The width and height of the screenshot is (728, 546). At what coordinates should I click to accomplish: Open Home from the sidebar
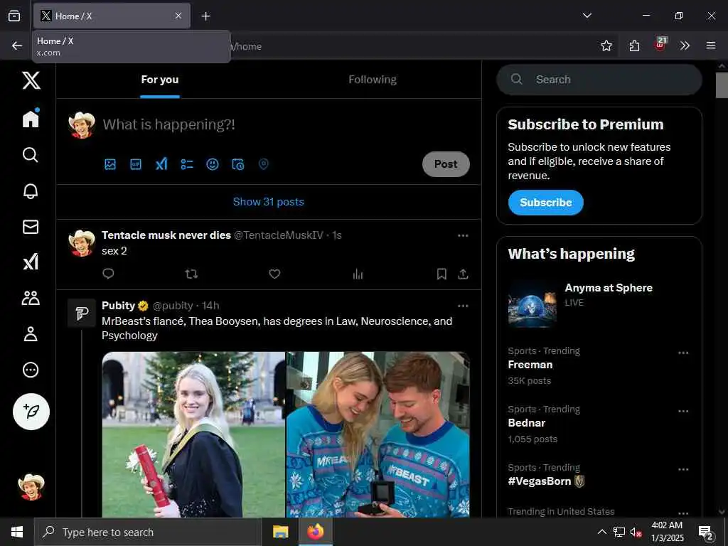(x=31, y=118)
